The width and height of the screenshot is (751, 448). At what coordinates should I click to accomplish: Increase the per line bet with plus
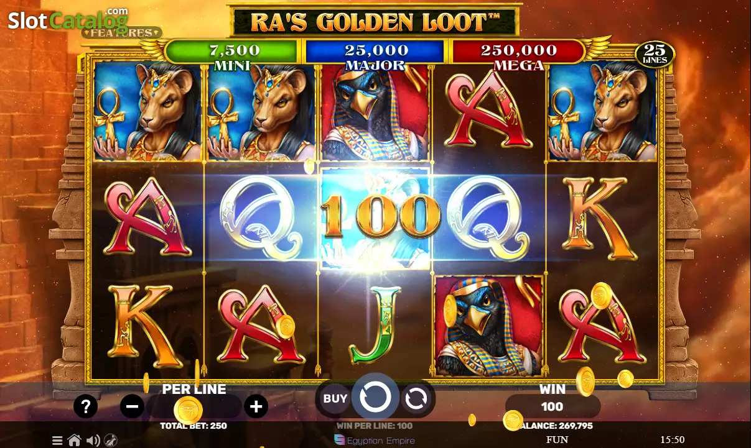coord(256,407)
